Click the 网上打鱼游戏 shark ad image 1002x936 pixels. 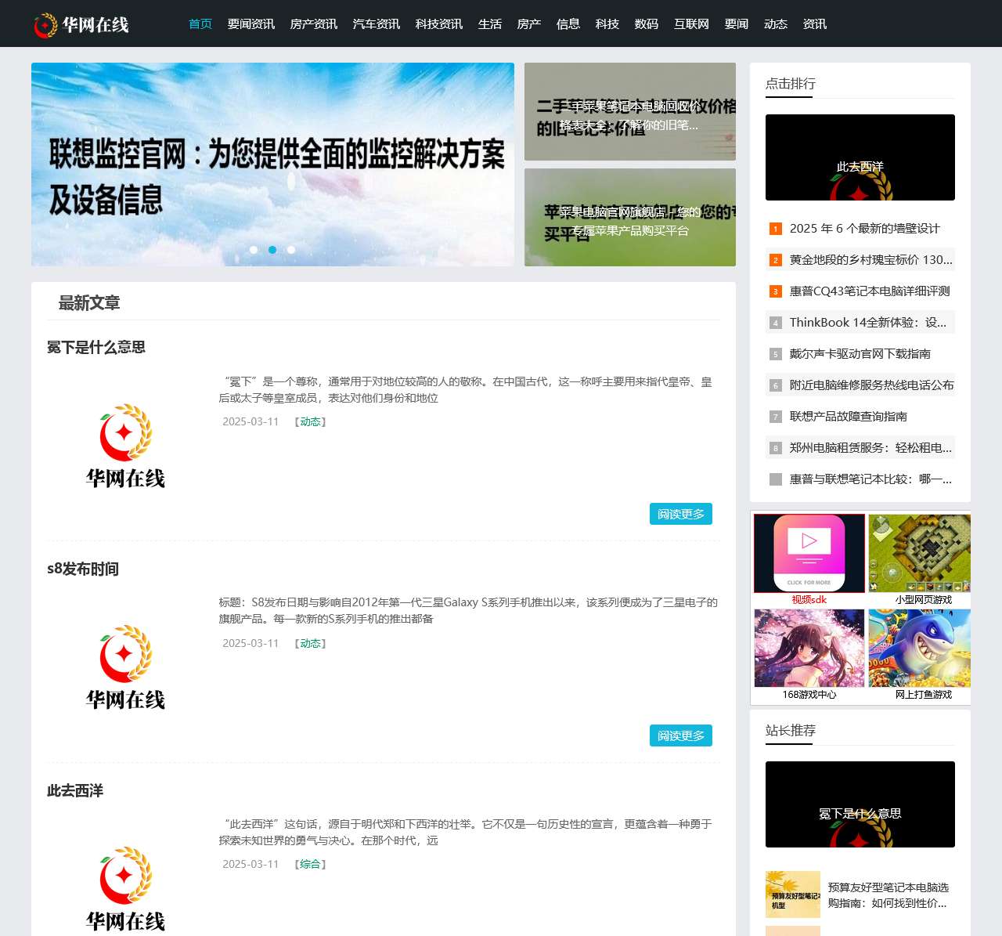coord(920,648)
